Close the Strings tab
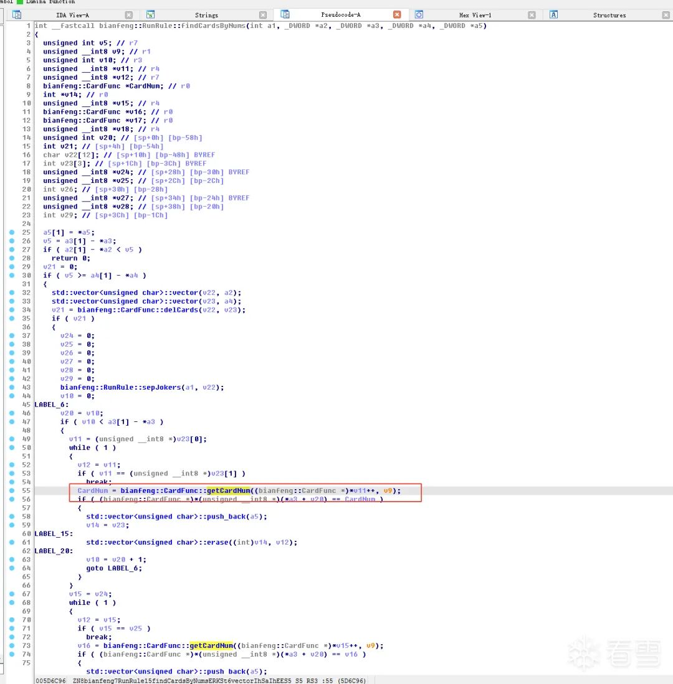Screen dimensions: 673x684 point(263,15)
